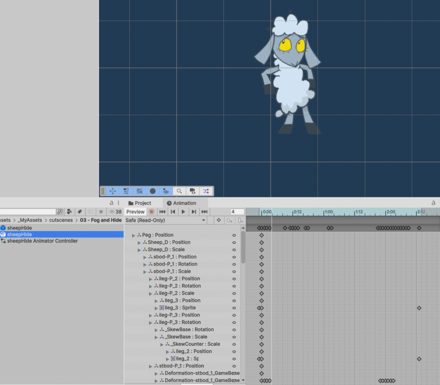Toggle hidden items visibility count (38)
This screenshot has width=440, height=385.
coord(116,212)
